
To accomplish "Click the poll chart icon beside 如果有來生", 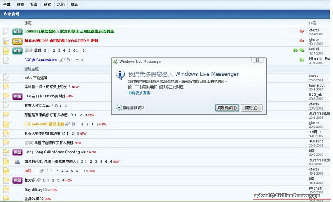I will [17, 161].
